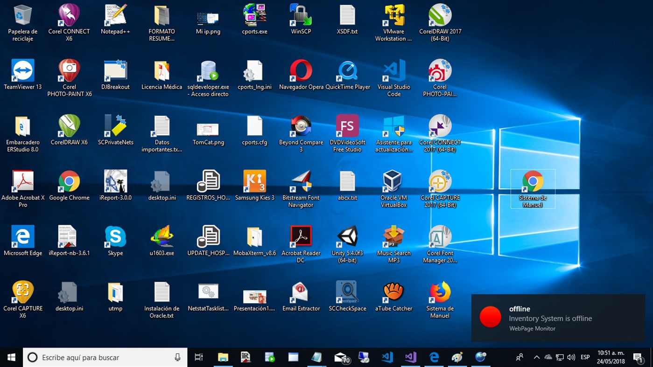Open the Bitstream Font Navigator shortcut

pyautogui.click(x=301, y=189)
